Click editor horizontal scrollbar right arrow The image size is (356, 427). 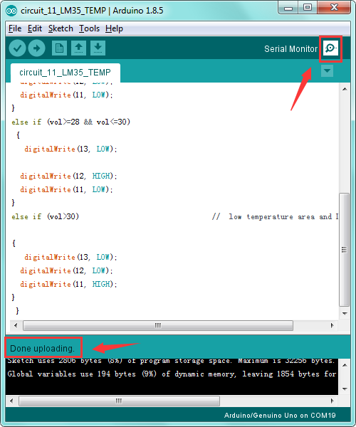[x=332, y=325]
